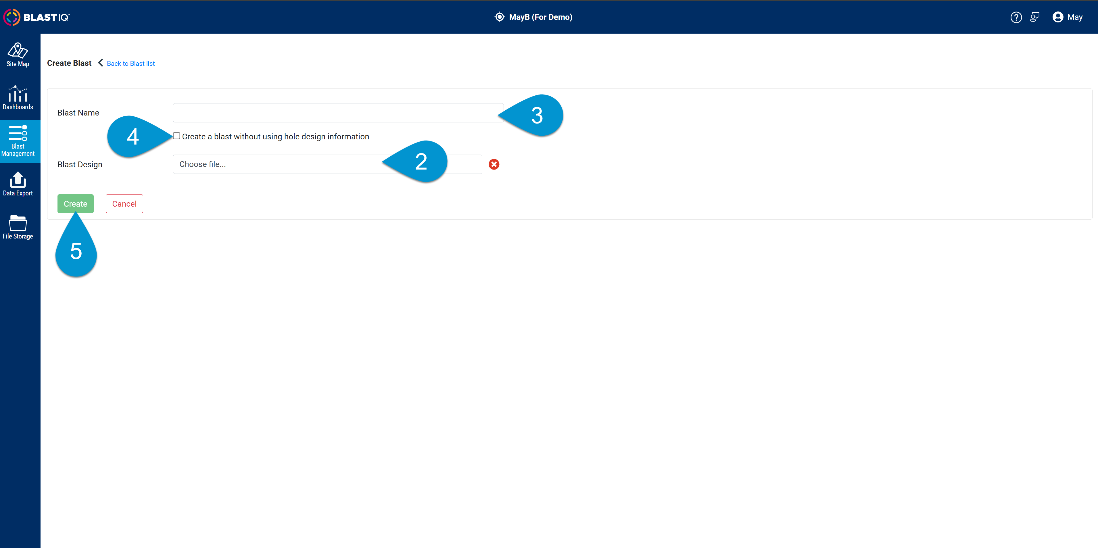Click the green Create button

75,204
